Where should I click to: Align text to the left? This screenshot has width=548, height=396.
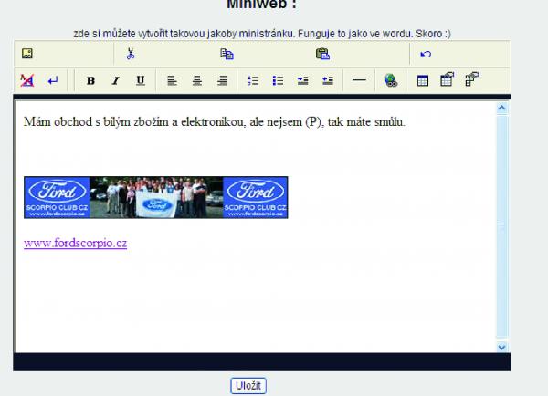click(172, 80)
